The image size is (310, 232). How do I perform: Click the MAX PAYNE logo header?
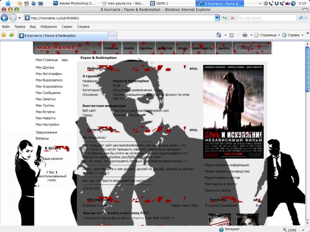pyautogui.click(x=56, y=48)
